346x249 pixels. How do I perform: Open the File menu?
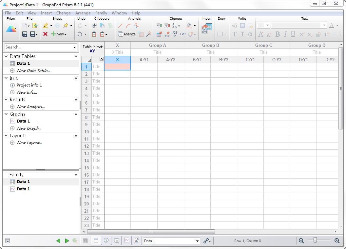tap(8, 13)
